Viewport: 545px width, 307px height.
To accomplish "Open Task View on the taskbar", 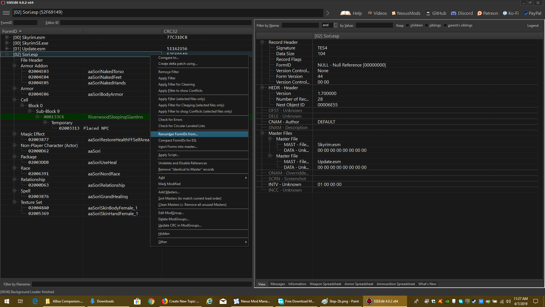I will tap(20, 301).
